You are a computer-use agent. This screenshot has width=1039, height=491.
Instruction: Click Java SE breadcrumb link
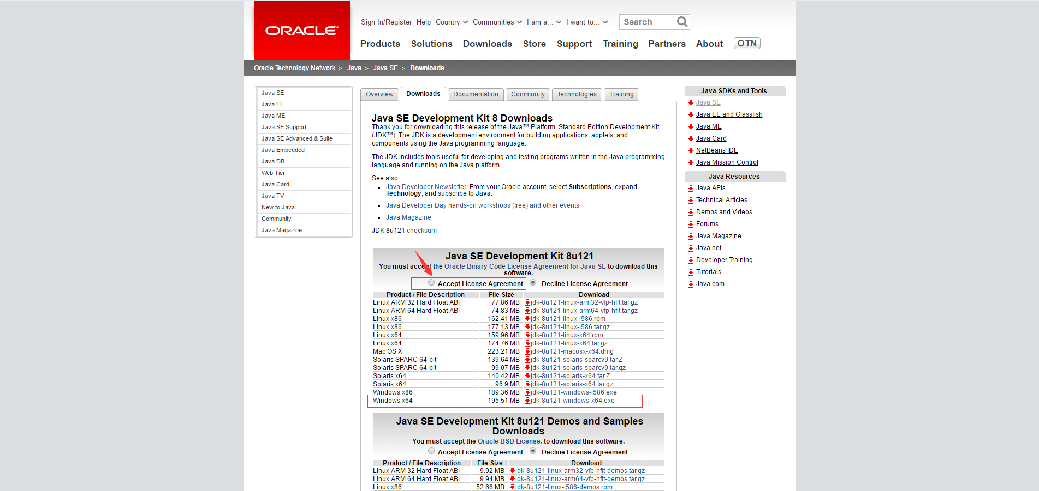[385, 68]
